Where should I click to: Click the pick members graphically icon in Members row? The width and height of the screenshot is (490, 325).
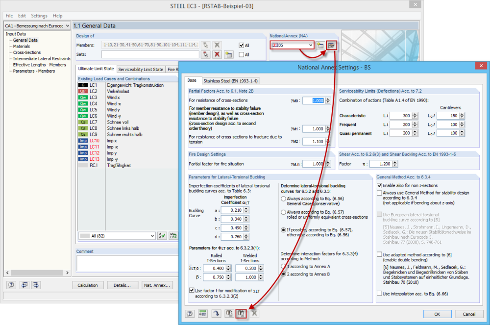coord(205,45)
